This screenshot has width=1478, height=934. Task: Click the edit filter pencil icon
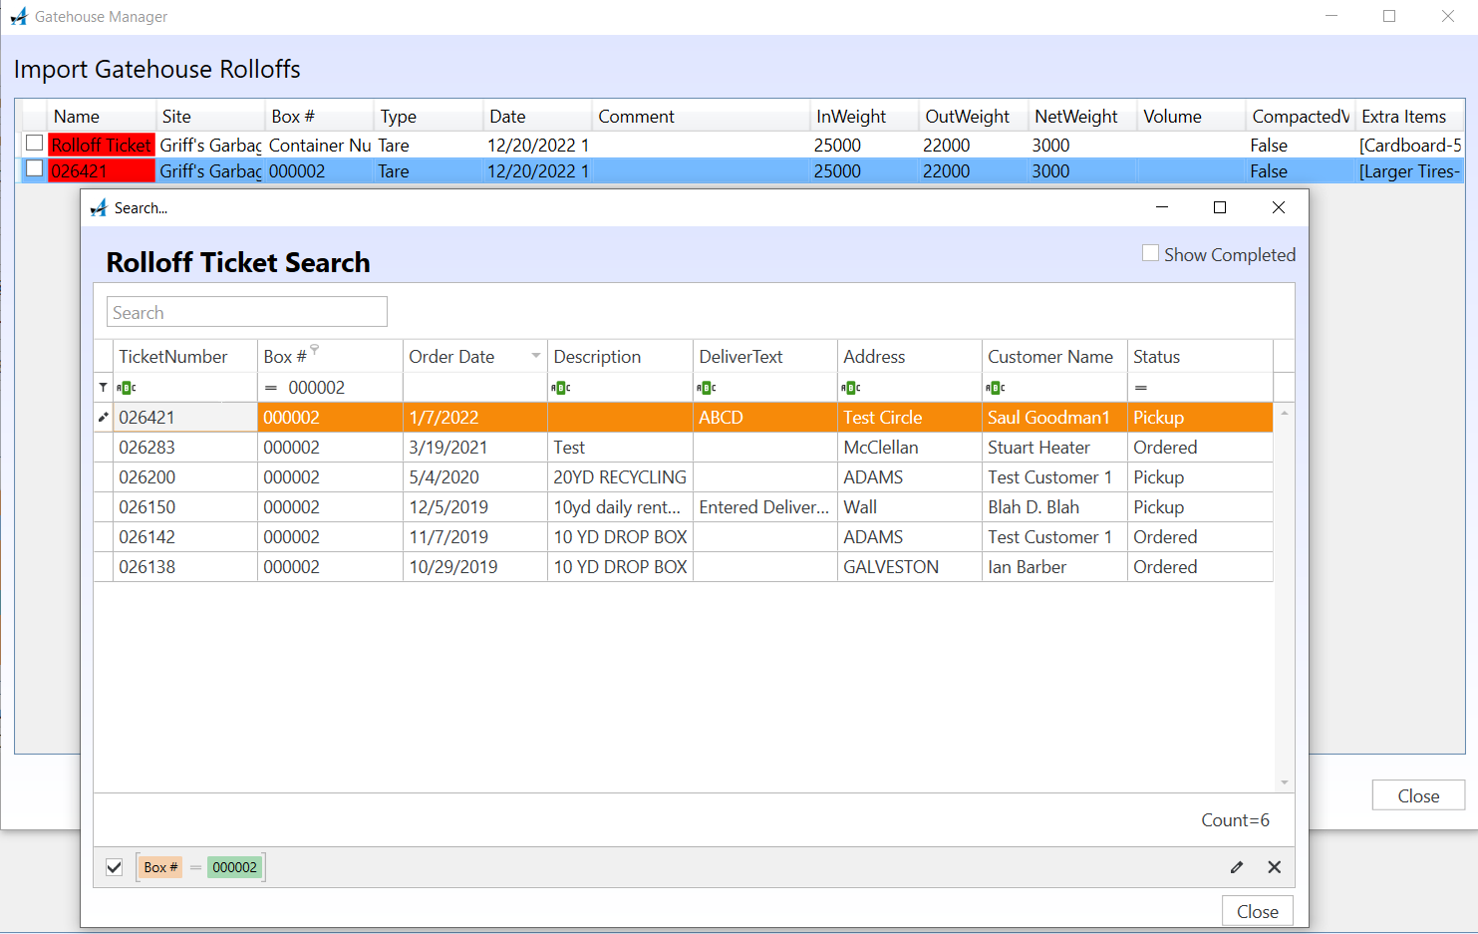(1236, 867)
